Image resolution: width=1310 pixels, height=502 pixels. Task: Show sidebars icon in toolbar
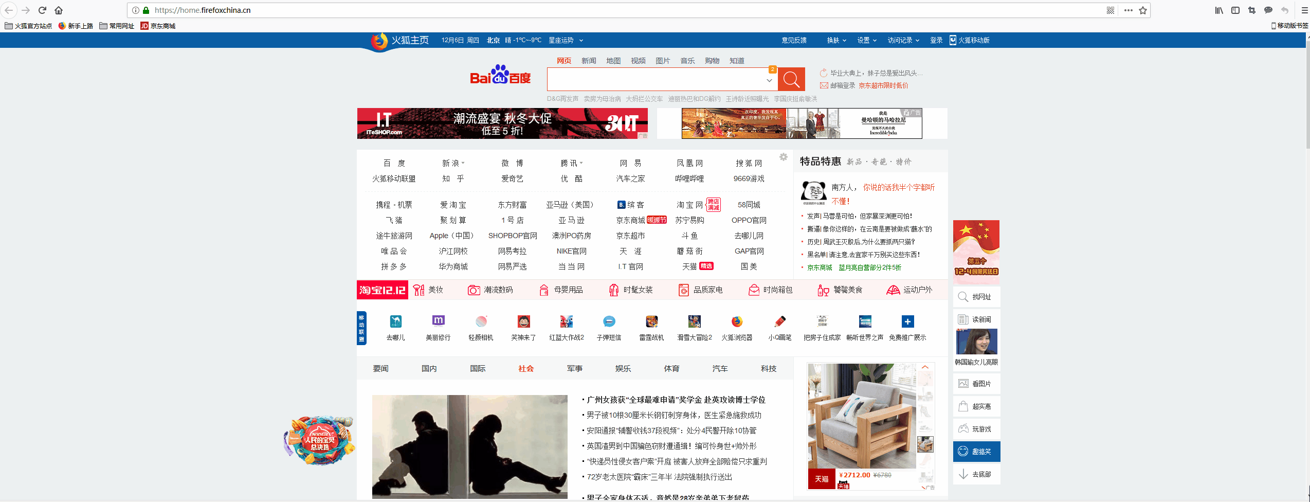pyautogui.click(x=1235, y=10)
